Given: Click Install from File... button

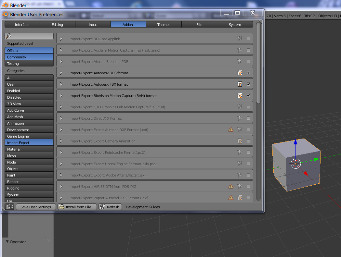Looking at the screenshot, I should coord(77,207).
